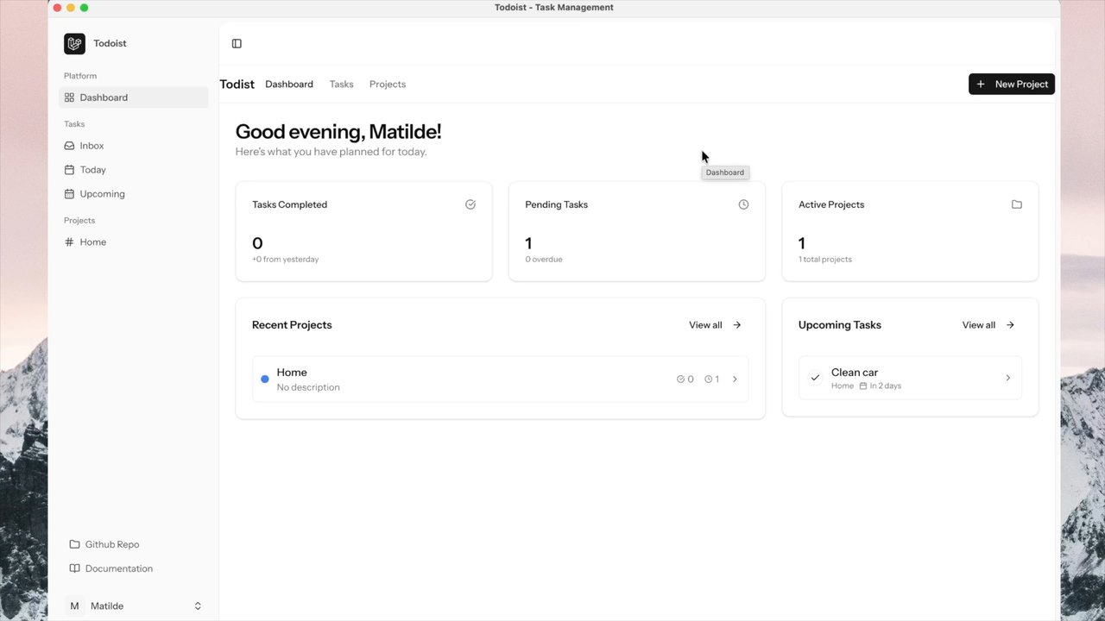
Task: Click the Upcoming calendar icon
Action: [69, 194]
